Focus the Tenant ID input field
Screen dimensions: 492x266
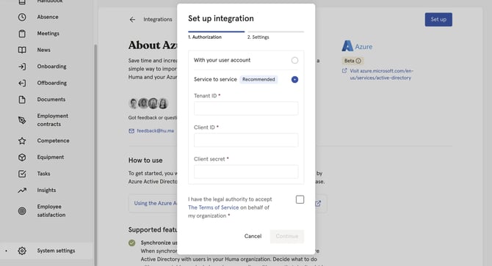click(x=246, y=108)
